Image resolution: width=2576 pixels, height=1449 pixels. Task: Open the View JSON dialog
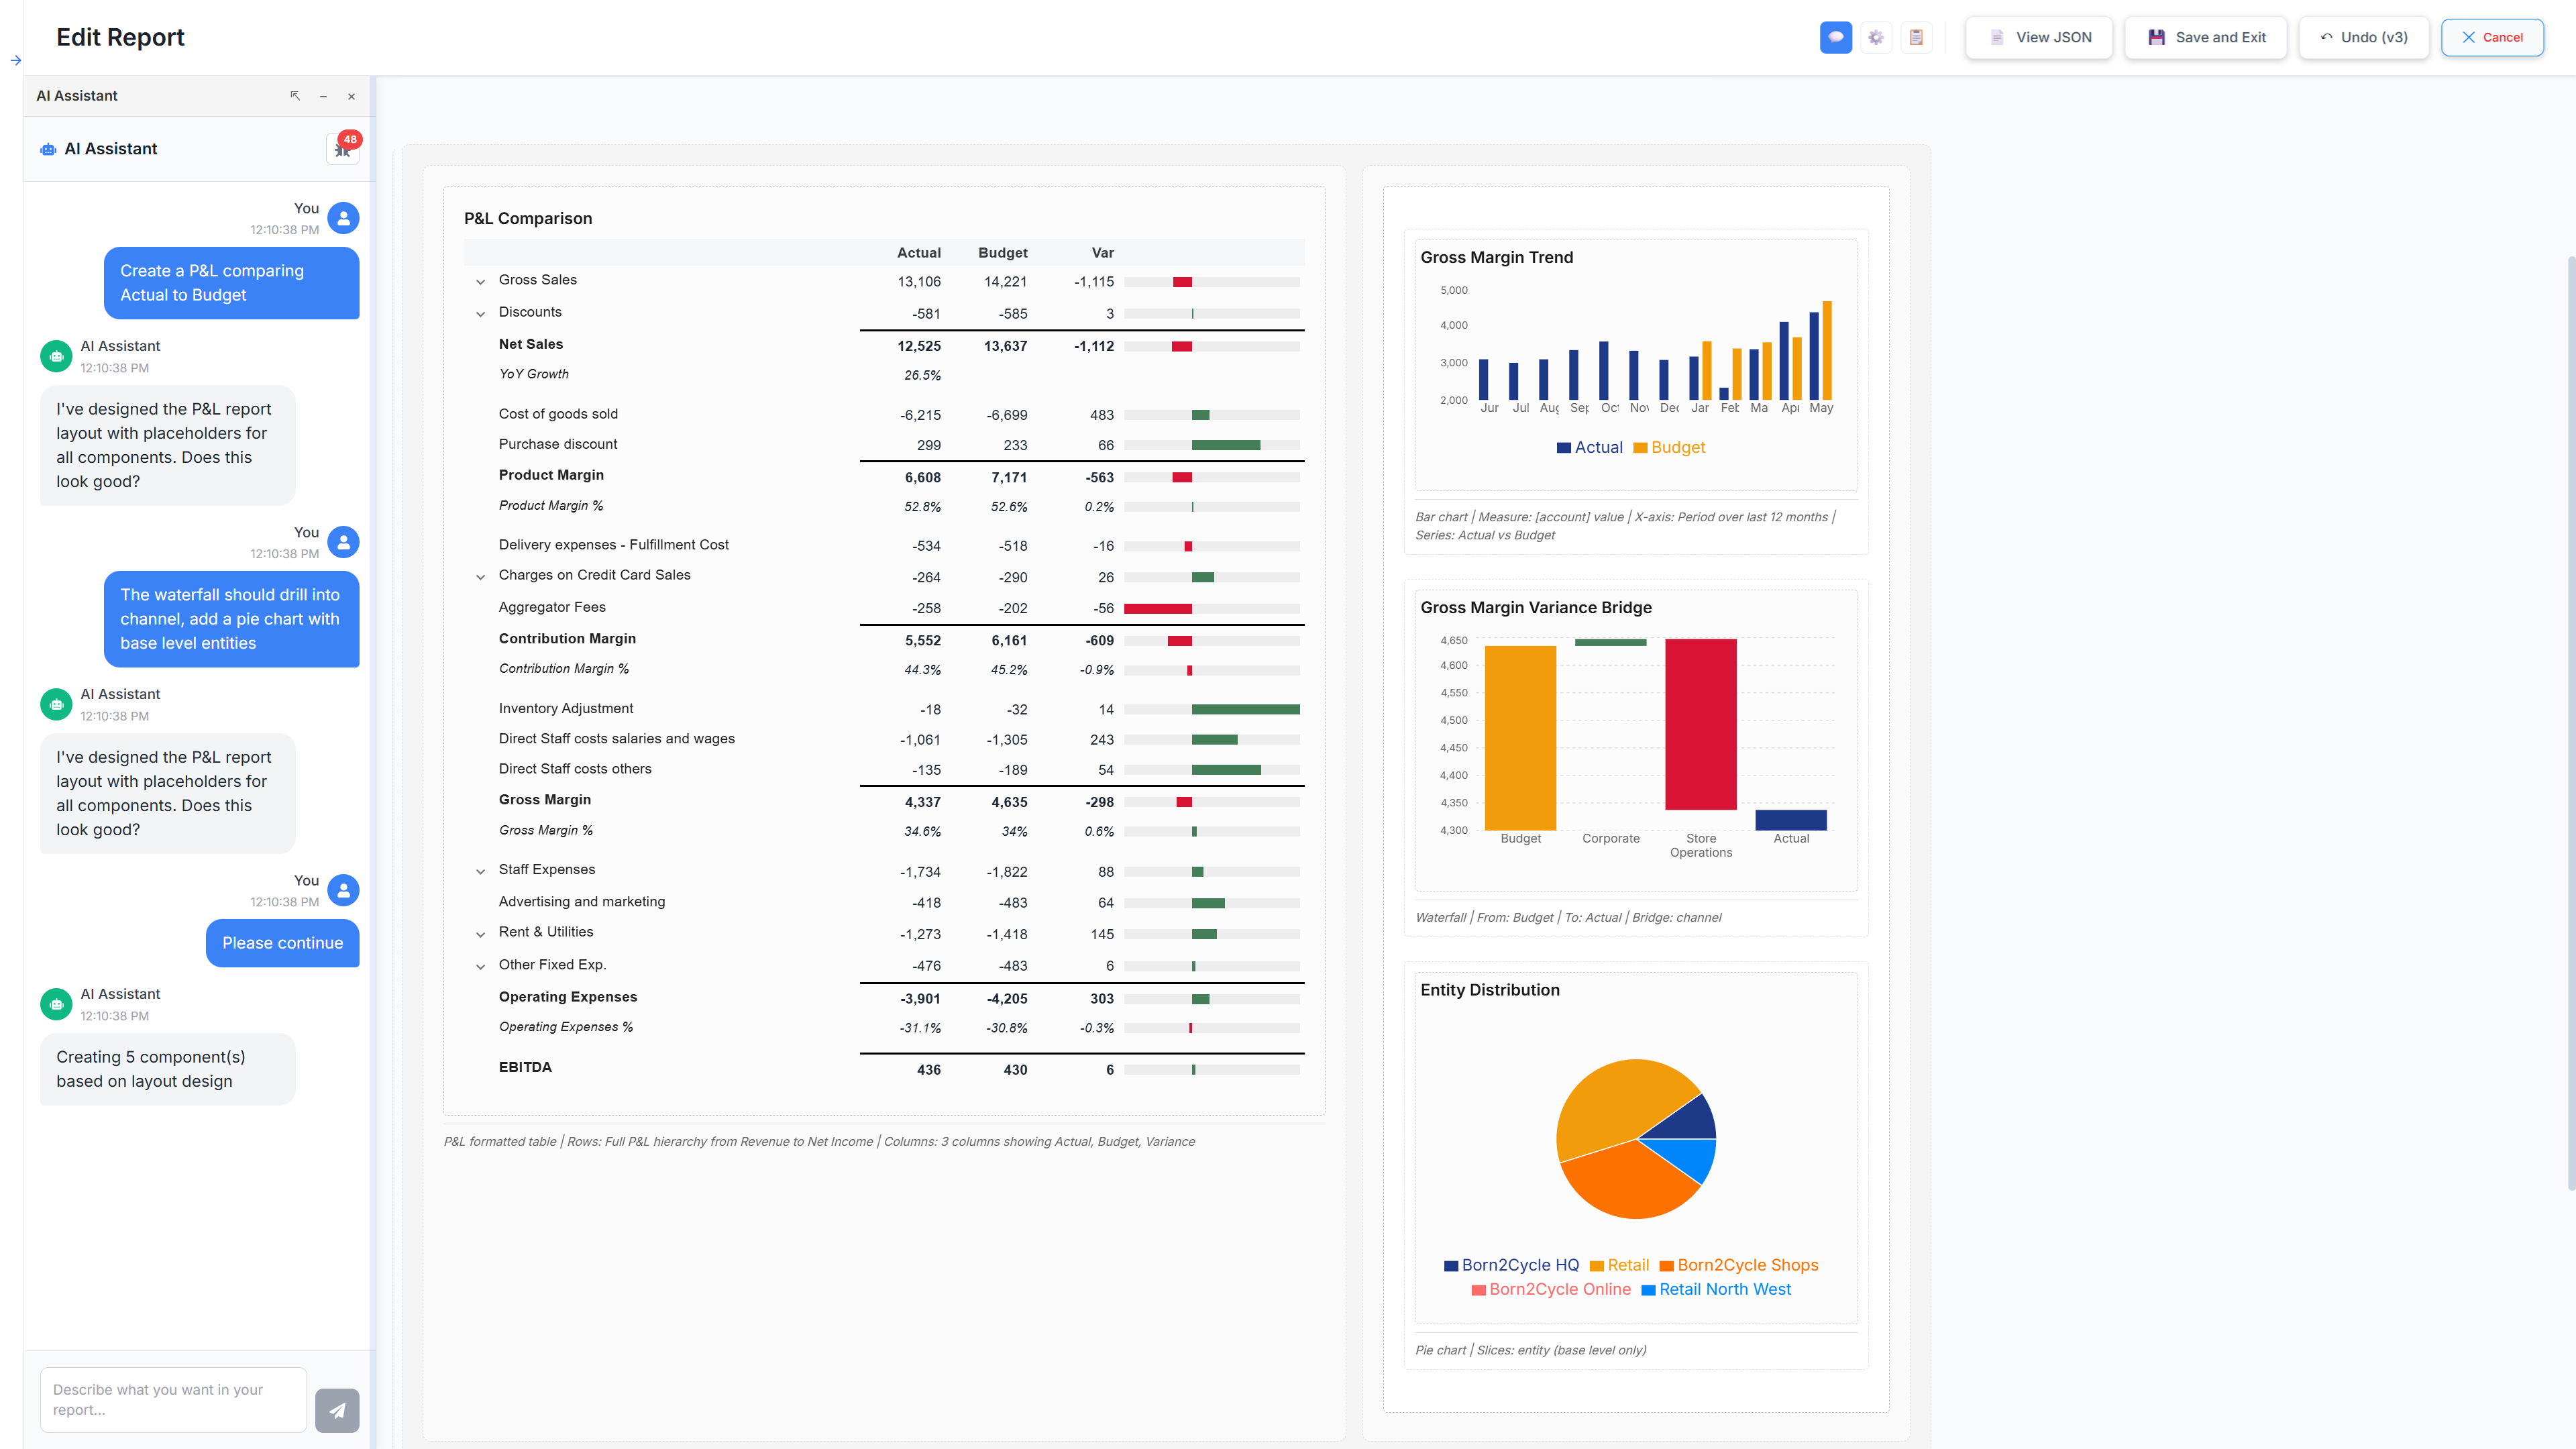(x=2038, y=37)
